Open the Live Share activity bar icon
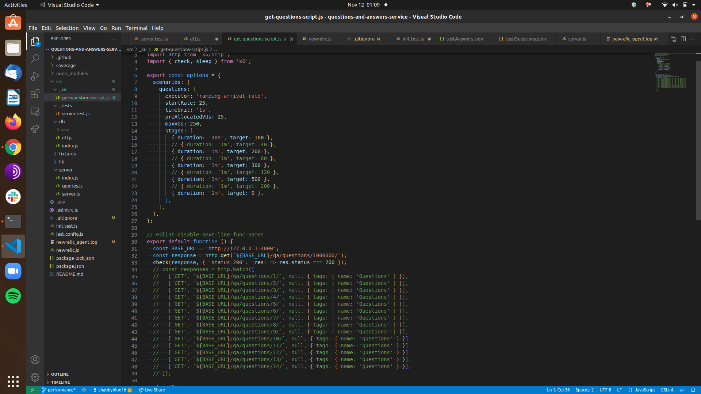701x394 pixels. (35, 129)
